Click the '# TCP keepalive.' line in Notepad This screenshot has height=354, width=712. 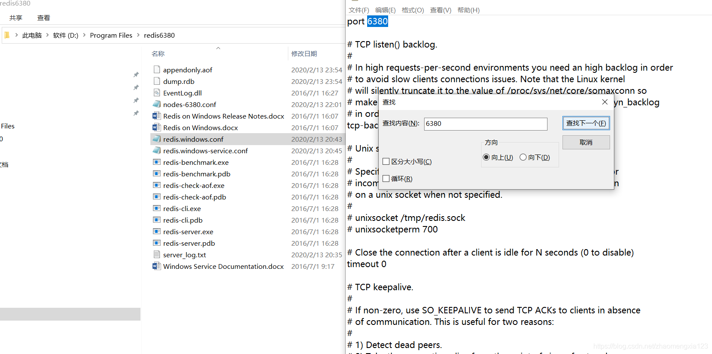(380, 287)
